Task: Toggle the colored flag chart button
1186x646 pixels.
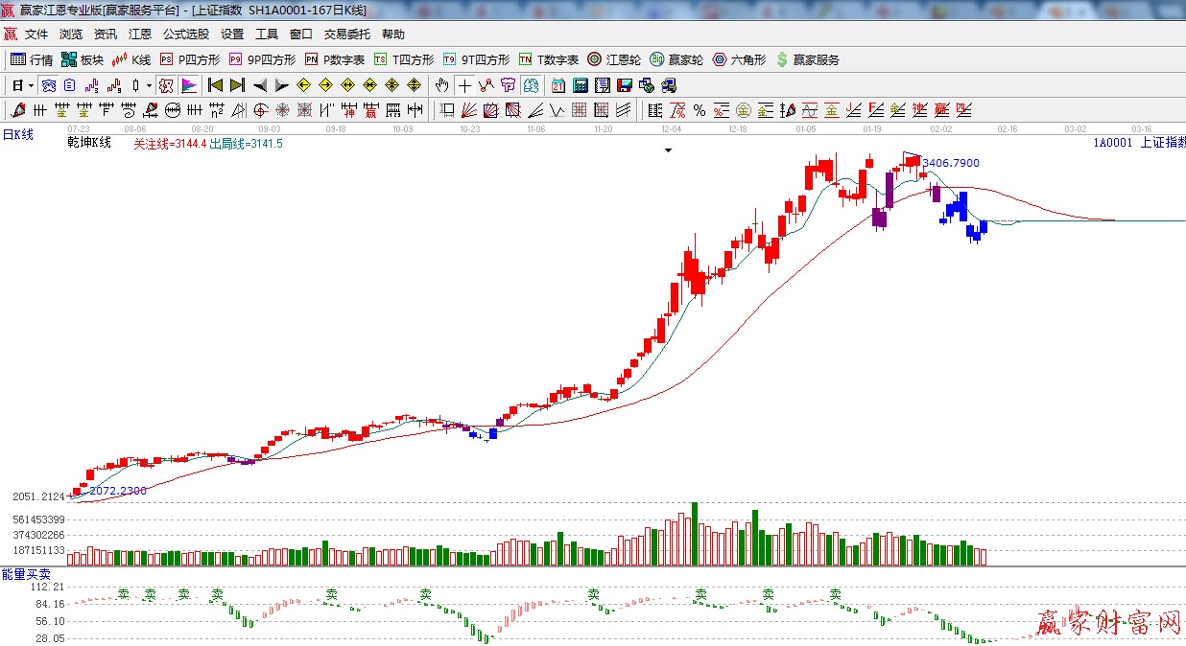Action: (188, 85)
